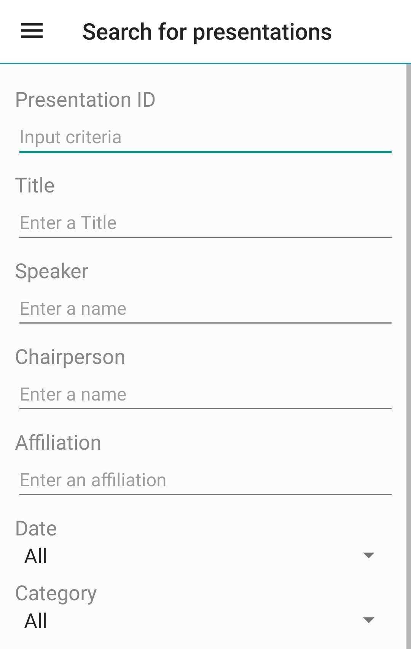Click the Category dropdown arrow icon

click(x=368, y=620)
